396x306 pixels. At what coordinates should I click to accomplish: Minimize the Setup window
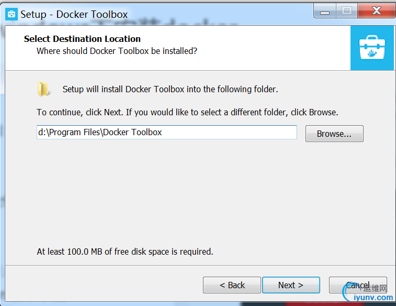[325, 11]
